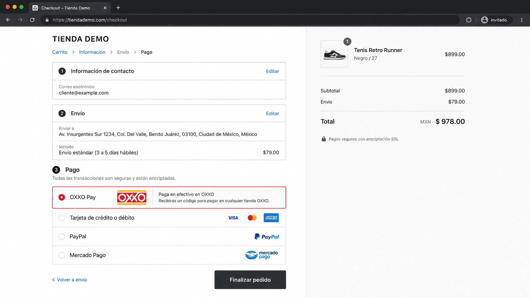This screenshot has width=530, height=298.
Task: Click the Información de contacto heading
Action: 102,71
